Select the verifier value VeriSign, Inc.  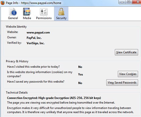coord(36,43)
